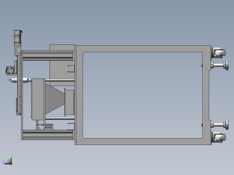
Task: Select the rear mounting plate behind the rails
Action: click(x=62, y=65)
